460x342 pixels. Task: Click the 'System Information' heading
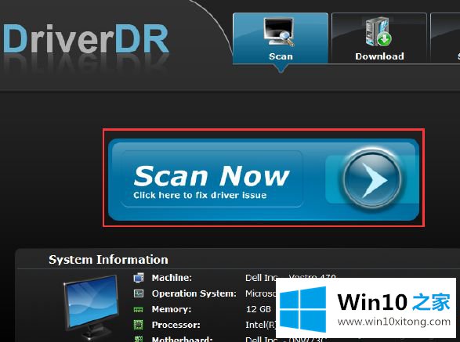coord(108,260)
